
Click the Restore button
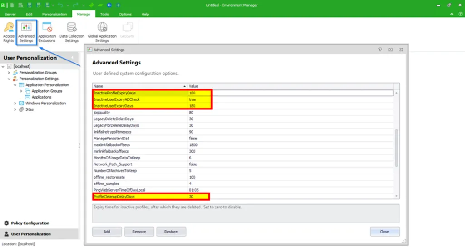click(171, 232)
